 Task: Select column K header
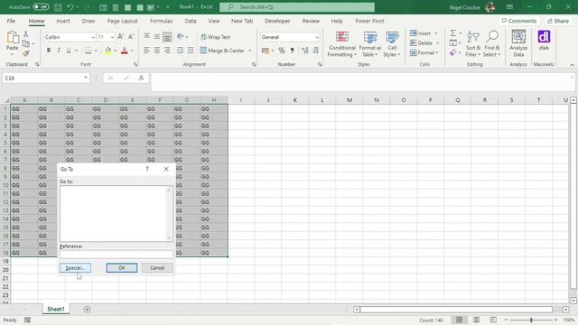point(295,100)
